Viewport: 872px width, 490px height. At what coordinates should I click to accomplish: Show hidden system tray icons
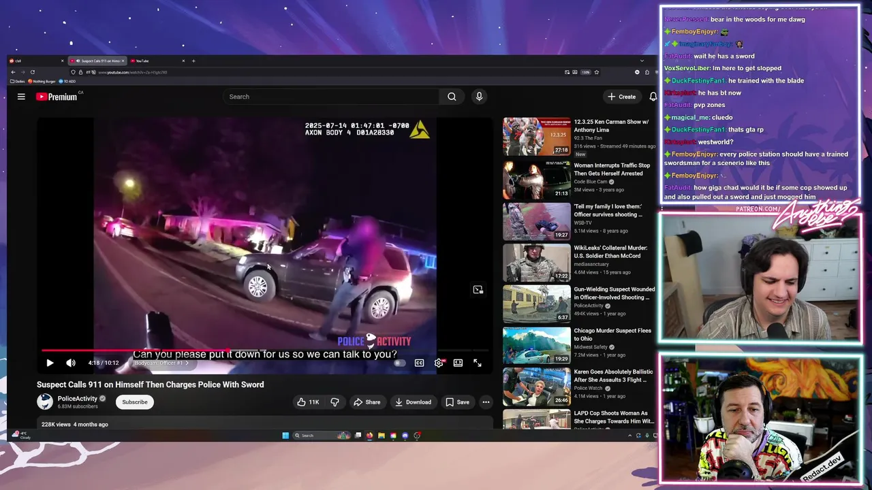click(629, 436)
